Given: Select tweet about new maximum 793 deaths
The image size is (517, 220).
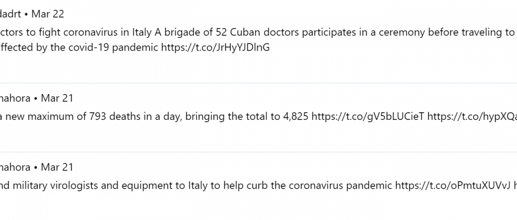Looking at the screenshot, I should click(x=258, y=117).
